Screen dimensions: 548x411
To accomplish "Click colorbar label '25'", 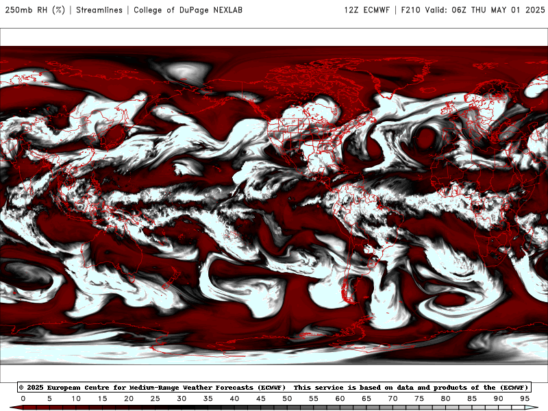I will pyautogui.click(x=155, y=399).
